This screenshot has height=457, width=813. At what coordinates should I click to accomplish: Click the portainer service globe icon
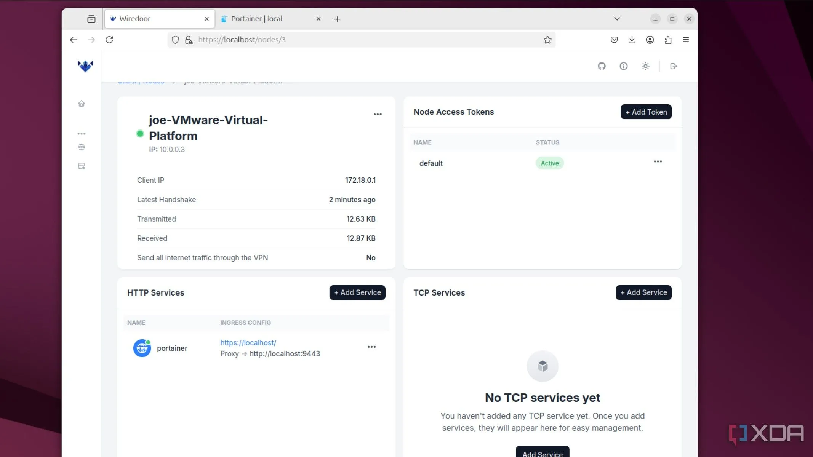(x=142, y=348)
